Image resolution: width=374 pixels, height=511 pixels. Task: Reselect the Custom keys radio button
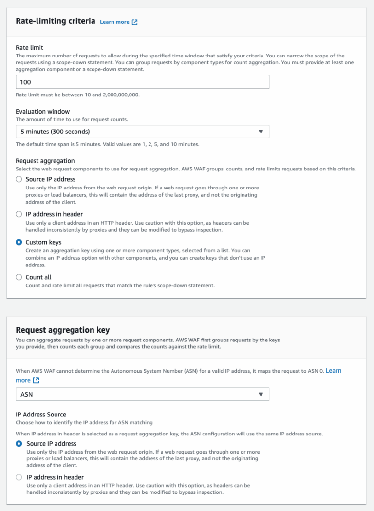[19, 242]
